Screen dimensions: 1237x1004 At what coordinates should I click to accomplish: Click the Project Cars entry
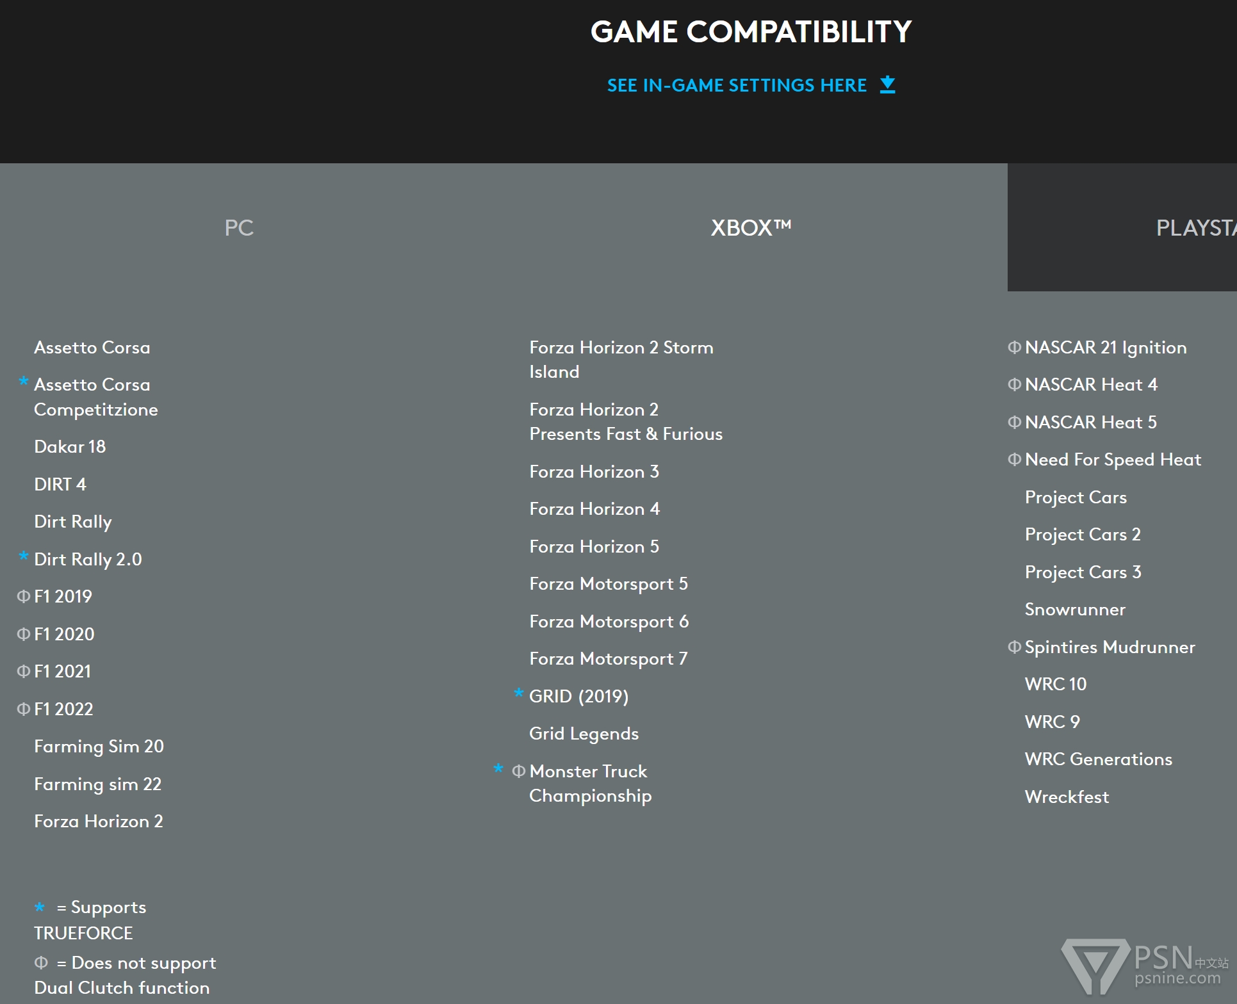[x=1076, y=498]
